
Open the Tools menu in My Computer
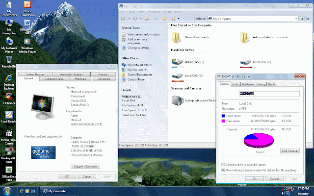167,12
